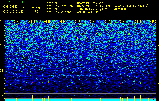Viewport: 159px width, 101px height.
Task: Click the meteor count 55
Action: click(x=37, y=12)
